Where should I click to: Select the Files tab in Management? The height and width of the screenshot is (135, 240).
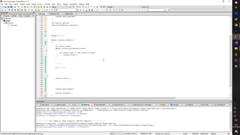click(x=21, y=16)
